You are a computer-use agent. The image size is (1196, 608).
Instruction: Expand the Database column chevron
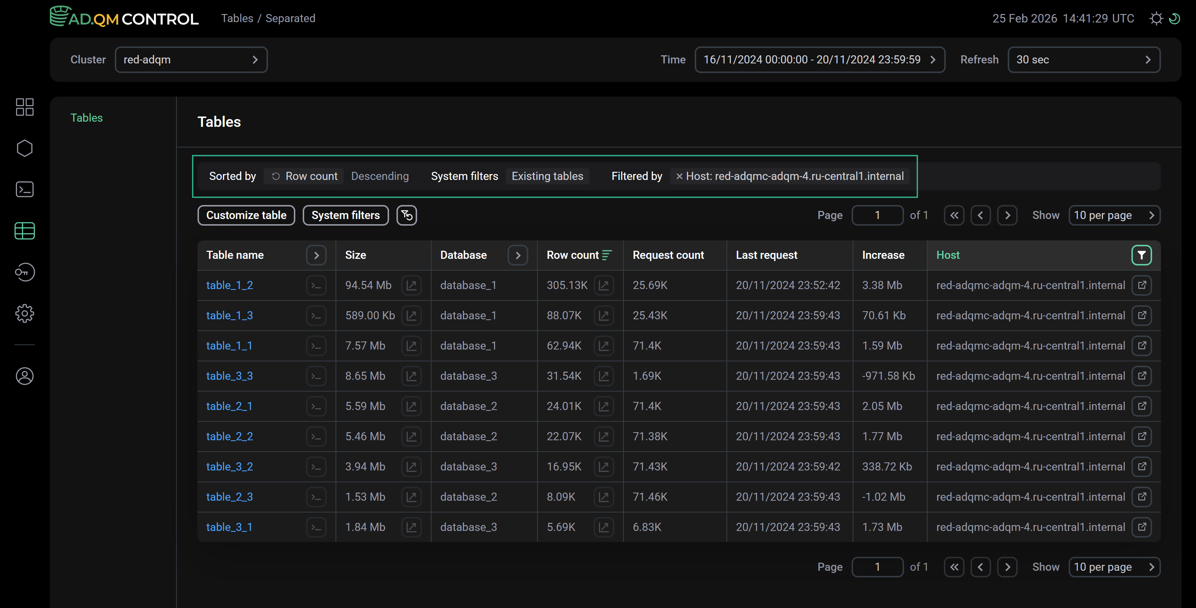click(518, 255)
